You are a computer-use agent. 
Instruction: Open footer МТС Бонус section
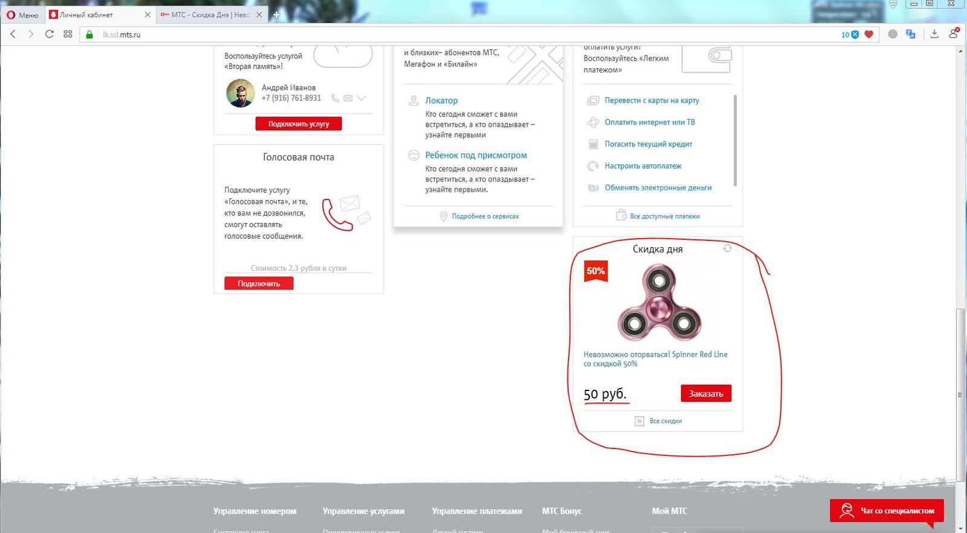point(562,511)
